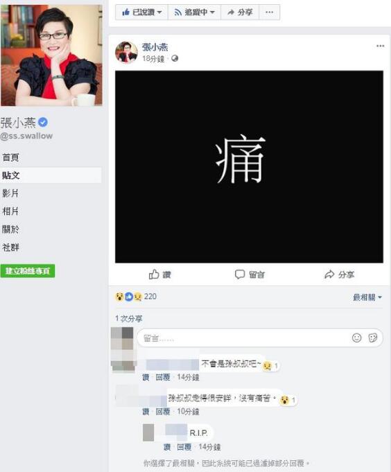Expand the 已說讚 liked dropdown
This screenshot has height=472, width=391.
click(141, 12)
